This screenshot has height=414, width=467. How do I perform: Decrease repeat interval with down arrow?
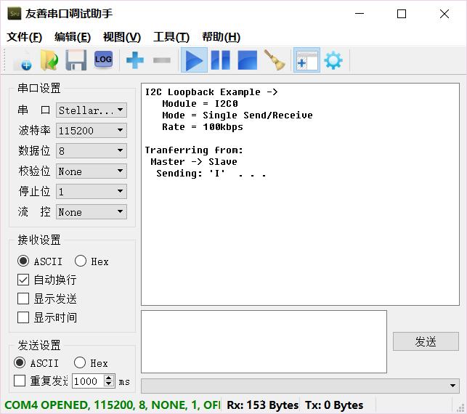pyautogui.click(x=109, y=383)
